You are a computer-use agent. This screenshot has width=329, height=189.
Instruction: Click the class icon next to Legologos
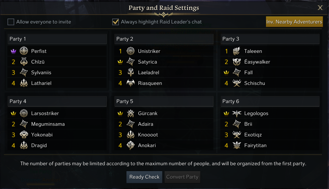[x=237, y=113]
